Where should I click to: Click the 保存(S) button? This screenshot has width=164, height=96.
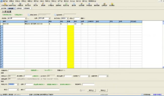tap(91, 90)
